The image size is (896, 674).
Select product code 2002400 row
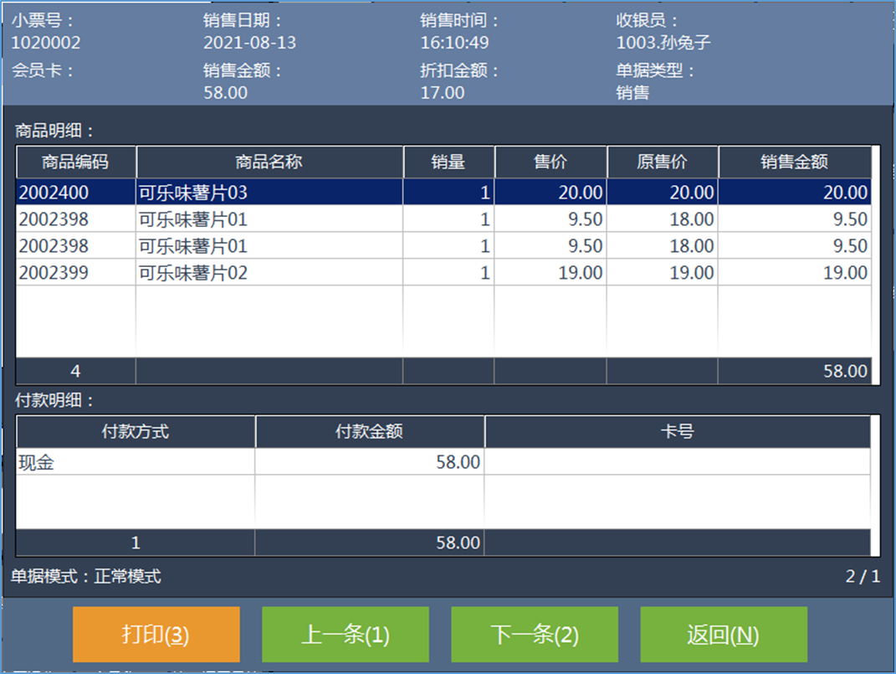click(x=443, y=192)
